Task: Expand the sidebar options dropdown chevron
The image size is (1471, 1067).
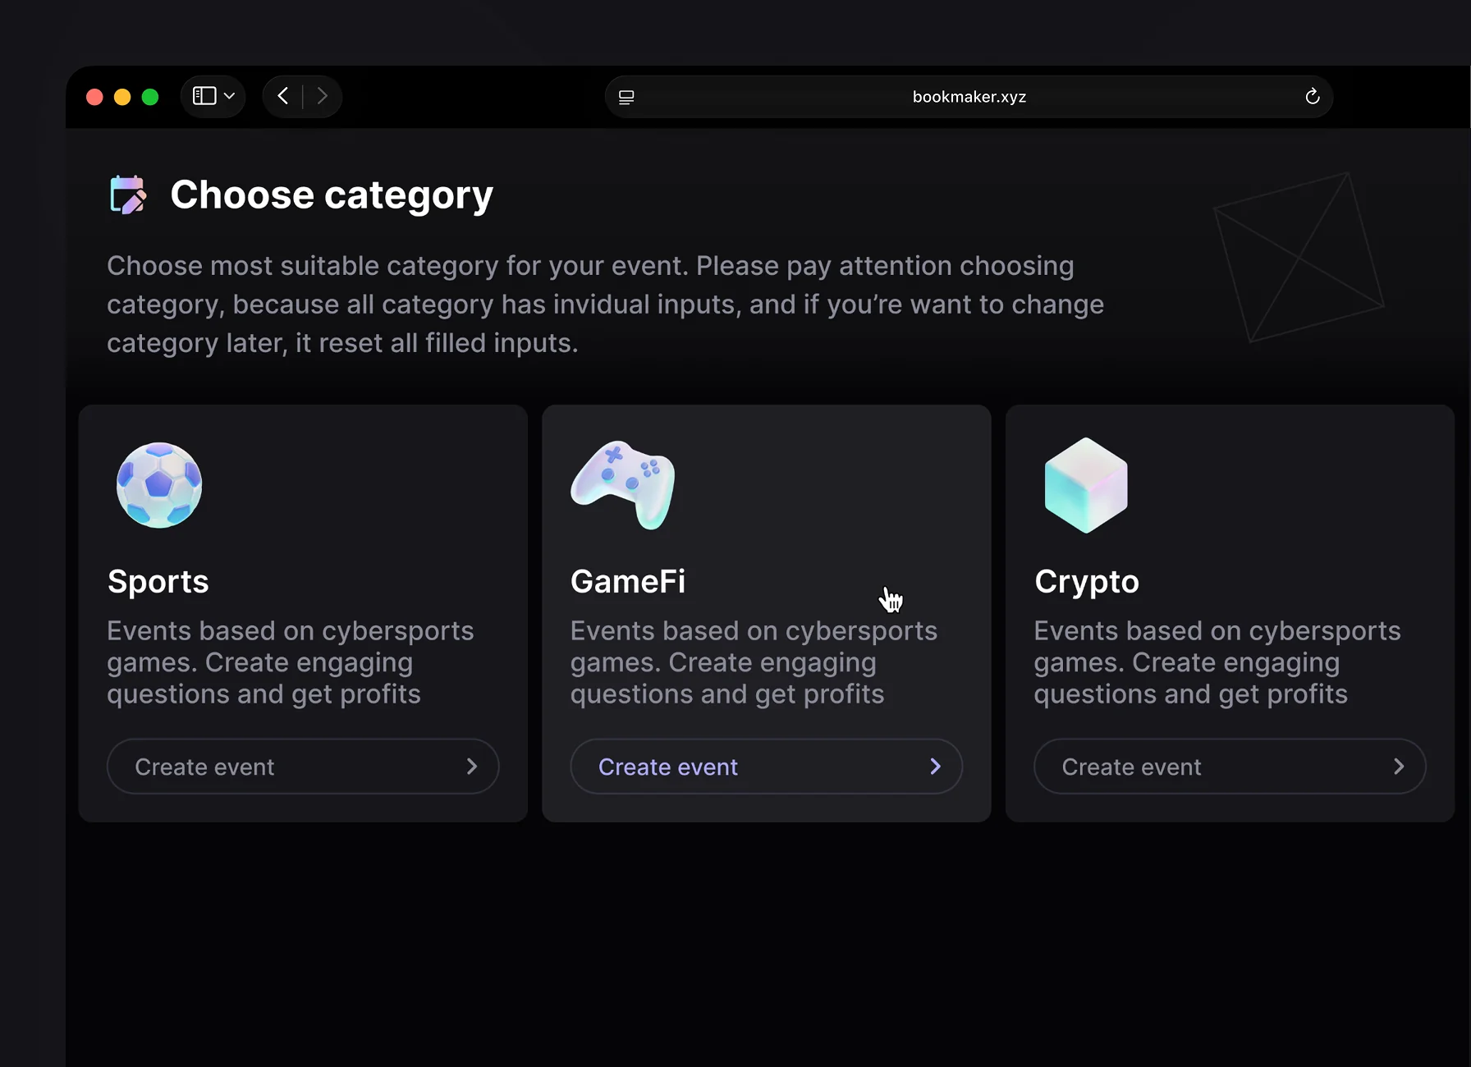Action: 230,96
